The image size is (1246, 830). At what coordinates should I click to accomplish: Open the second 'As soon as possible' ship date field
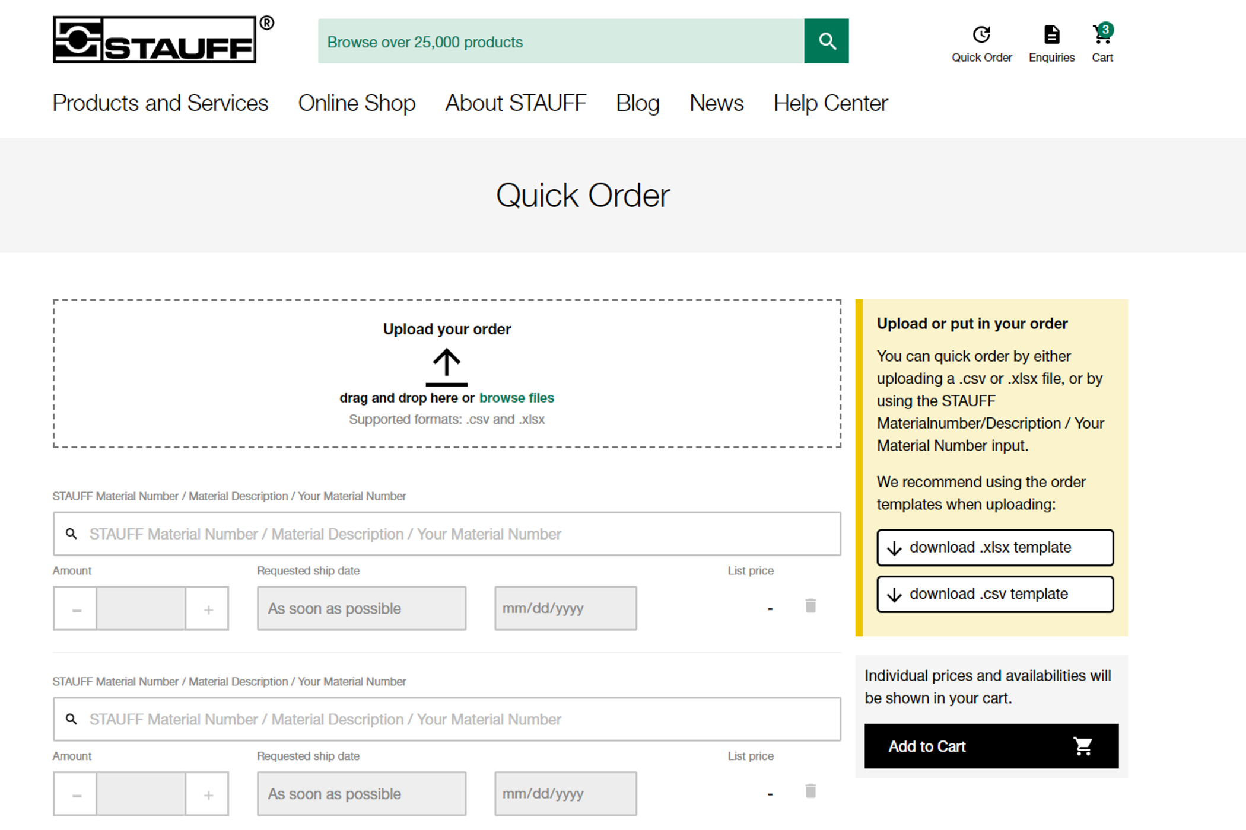[361, 793]
